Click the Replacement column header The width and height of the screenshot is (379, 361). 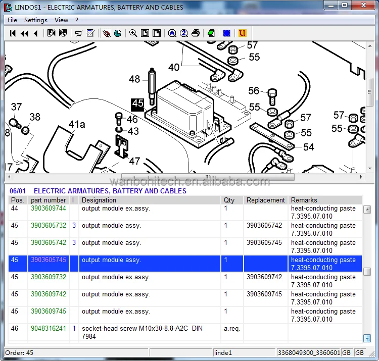click(x=266, y=200)
